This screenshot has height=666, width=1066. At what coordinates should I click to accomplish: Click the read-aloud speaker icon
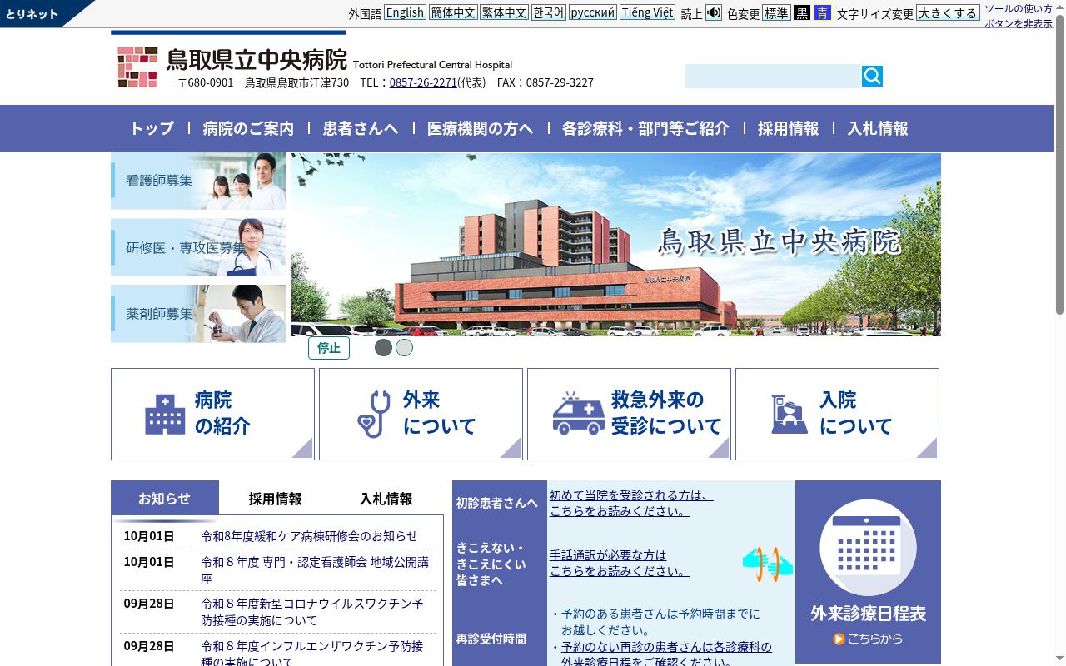714,12
